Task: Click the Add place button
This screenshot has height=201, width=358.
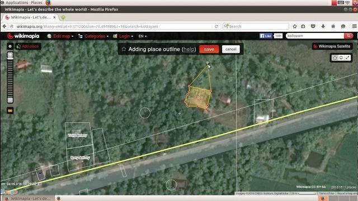Action: (28, 46)
